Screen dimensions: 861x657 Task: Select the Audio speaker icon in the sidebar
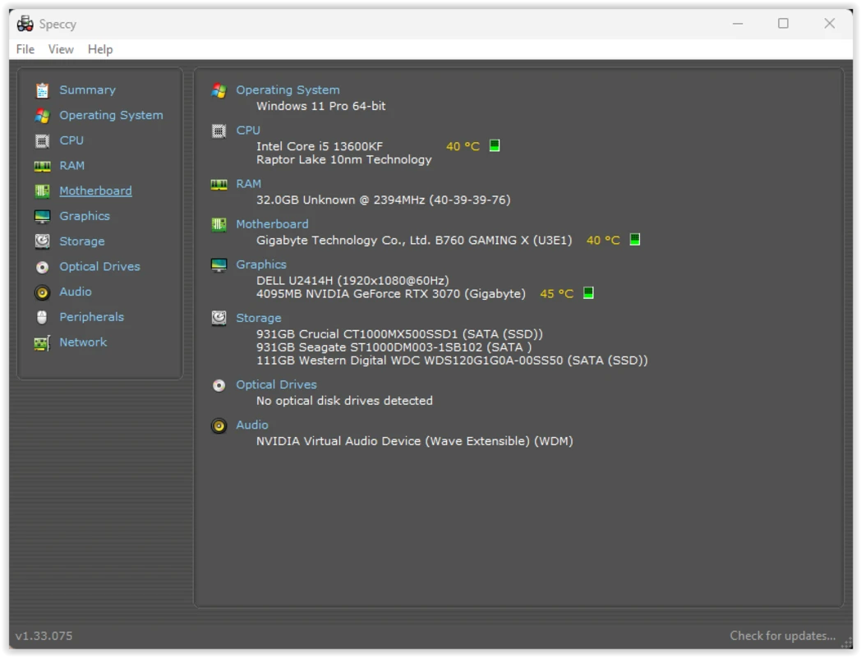(x=44, y=292)
